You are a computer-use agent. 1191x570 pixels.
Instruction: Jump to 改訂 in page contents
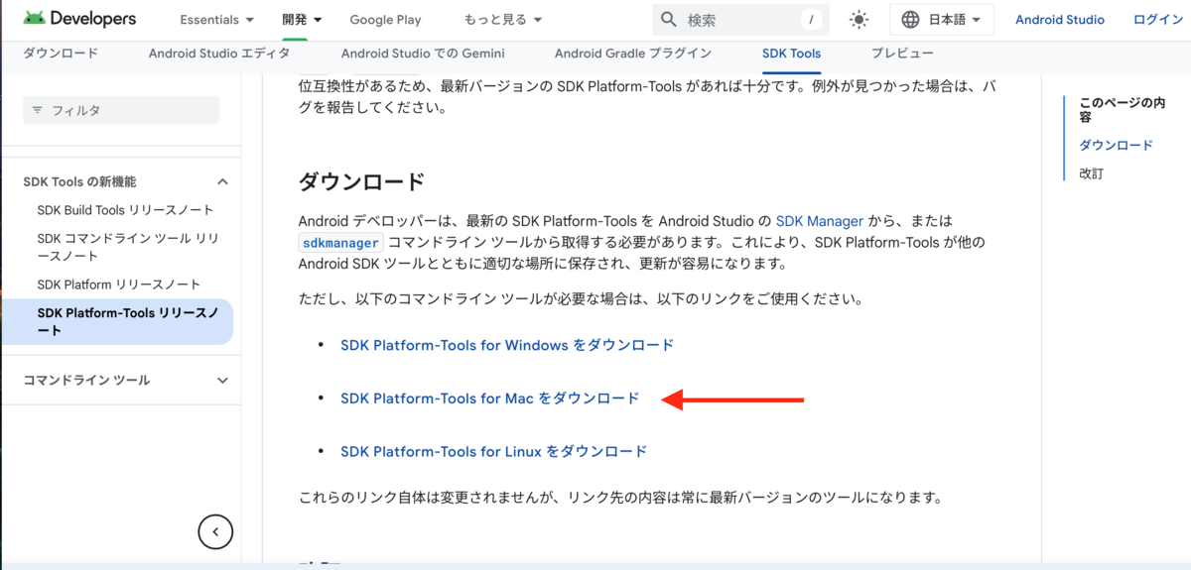pos(1091,173)
